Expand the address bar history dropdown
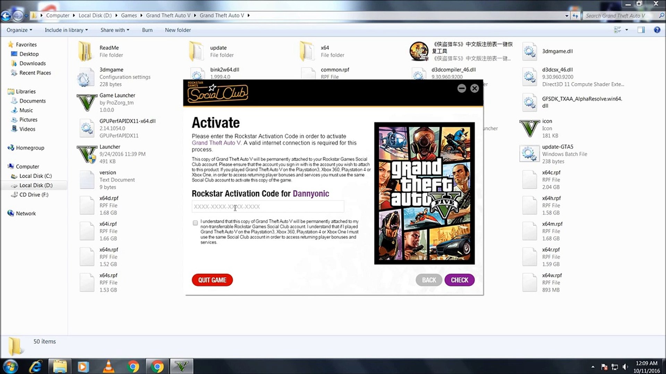666x374 pixels. coord(567,16)
